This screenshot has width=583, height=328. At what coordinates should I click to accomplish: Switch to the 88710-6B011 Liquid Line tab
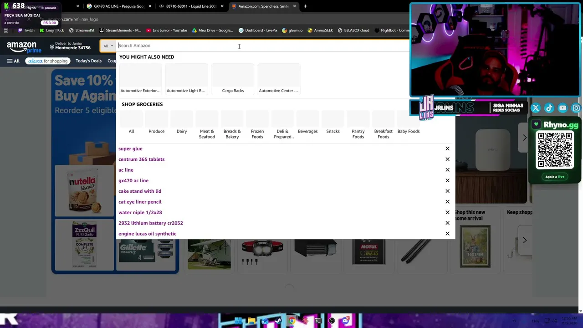[190, 6]
